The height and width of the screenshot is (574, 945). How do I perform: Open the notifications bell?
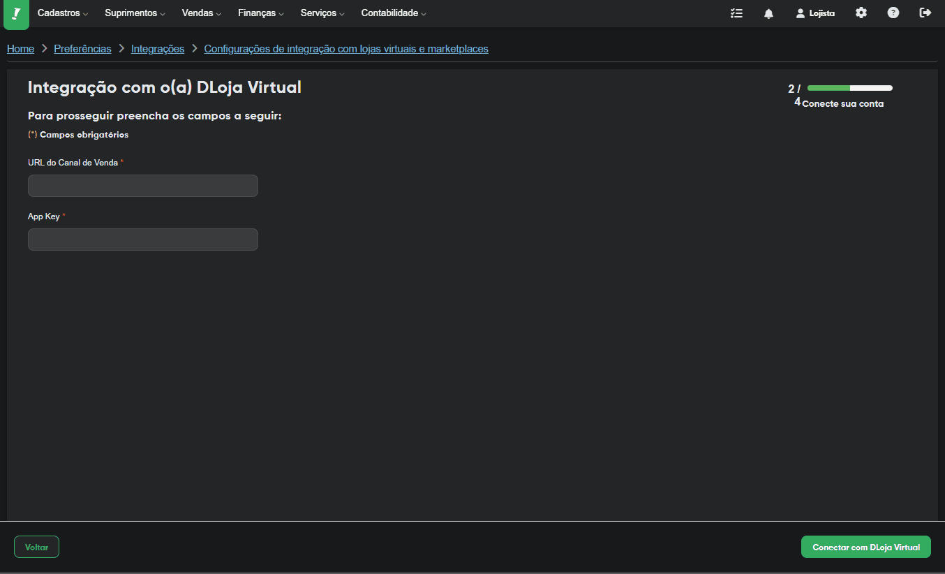coord(768,13)
